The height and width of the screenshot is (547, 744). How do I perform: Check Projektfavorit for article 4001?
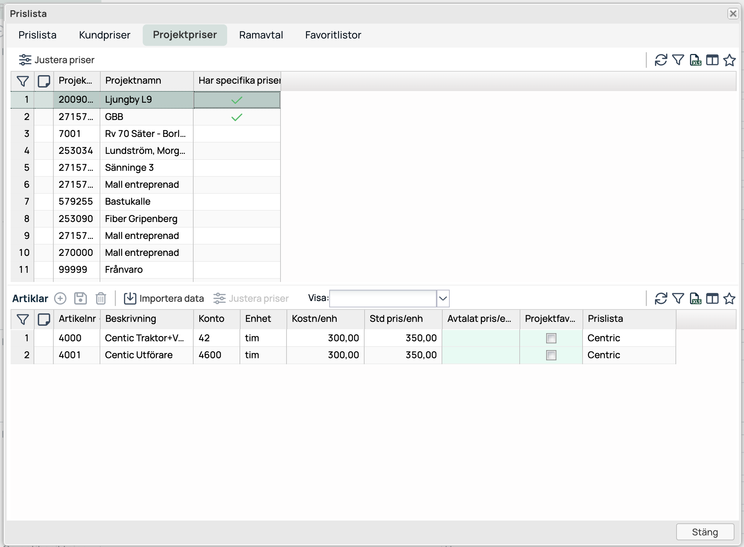click(x=551, y=355)
